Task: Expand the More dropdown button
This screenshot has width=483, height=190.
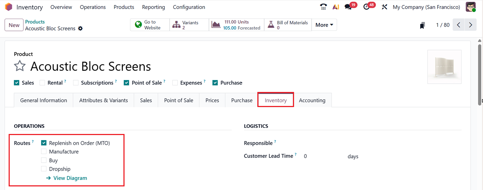Action: [x=324, y=25]
